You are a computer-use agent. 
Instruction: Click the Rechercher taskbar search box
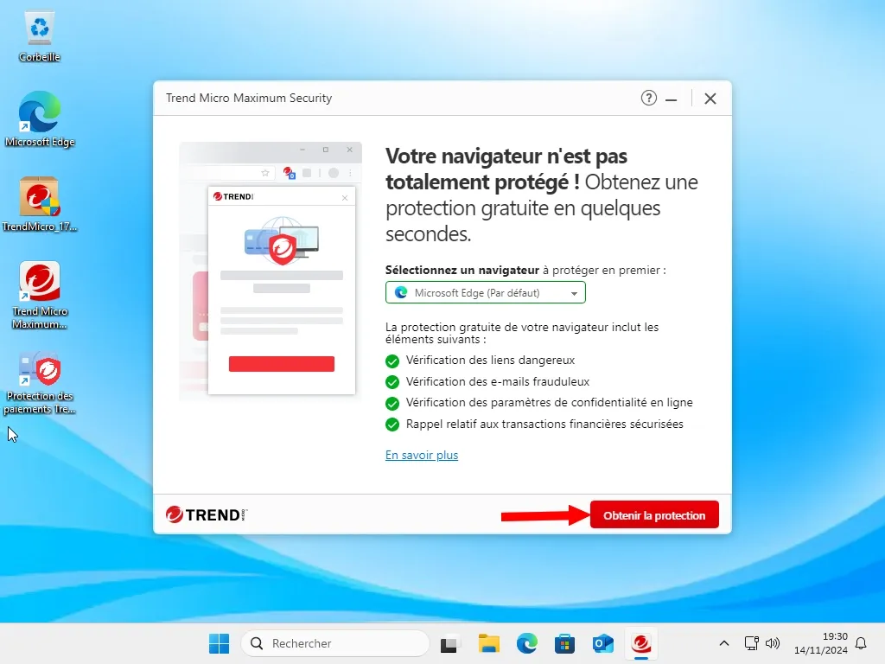[x=335, y=643]
